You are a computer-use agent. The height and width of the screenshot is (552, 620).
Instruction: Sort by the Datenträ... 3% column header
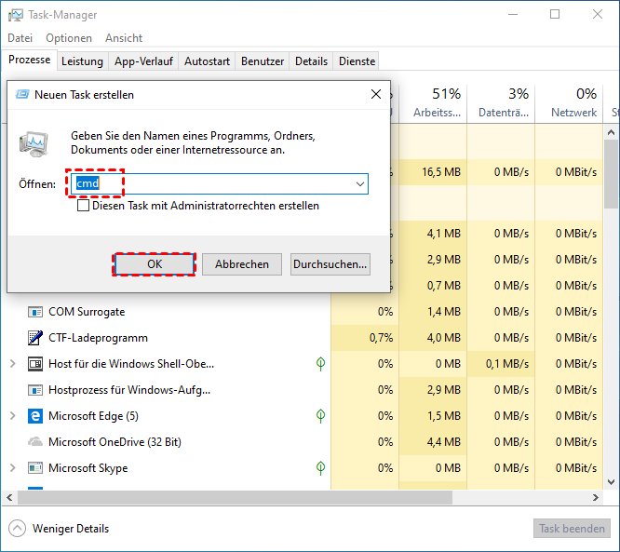[501, 102]
